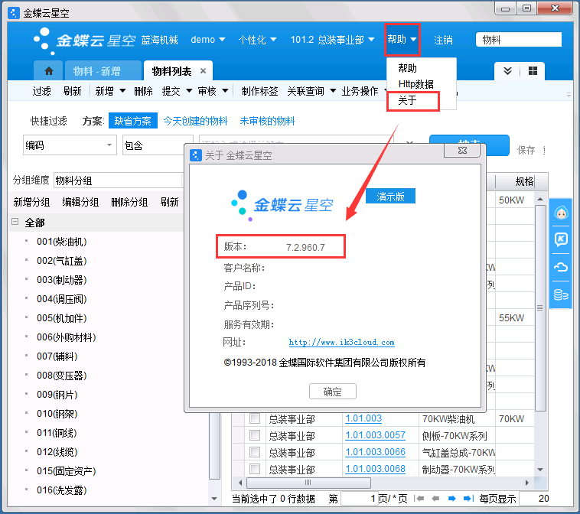Image resolution: width=580 pixels, height=514 pixels.
Task: Expand the 帮助 header menu
Action: pos(402,39)
